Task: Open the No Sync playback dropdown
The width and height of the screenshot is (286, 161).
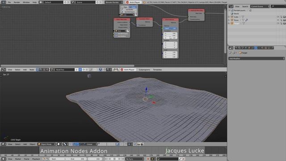Action: tap(135, 159)
